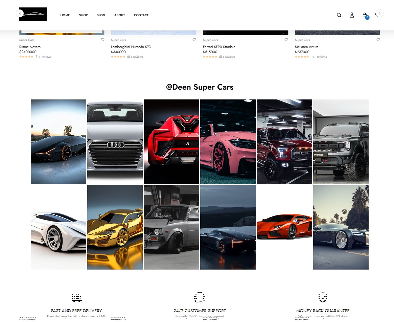Click the car logo in the header
This screenshot has width=394, height=322.
(33, 14)
